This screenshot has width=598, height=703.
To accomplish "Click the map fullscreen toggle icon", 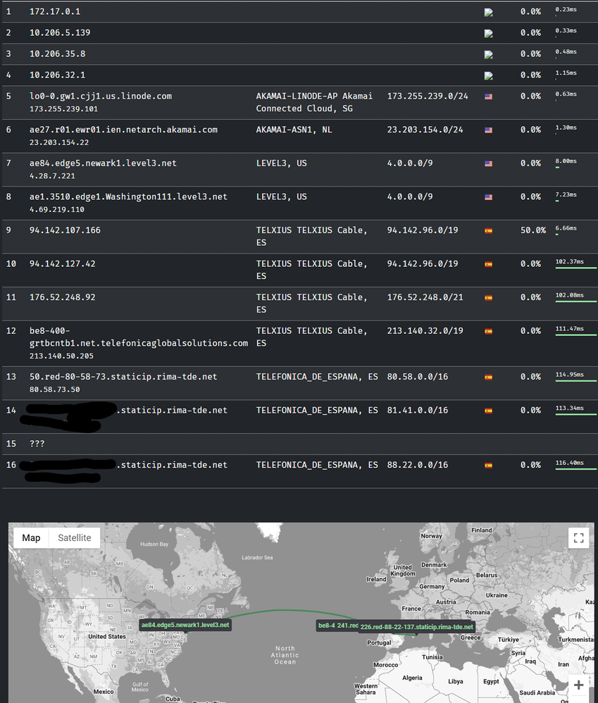I will (578, 538).
